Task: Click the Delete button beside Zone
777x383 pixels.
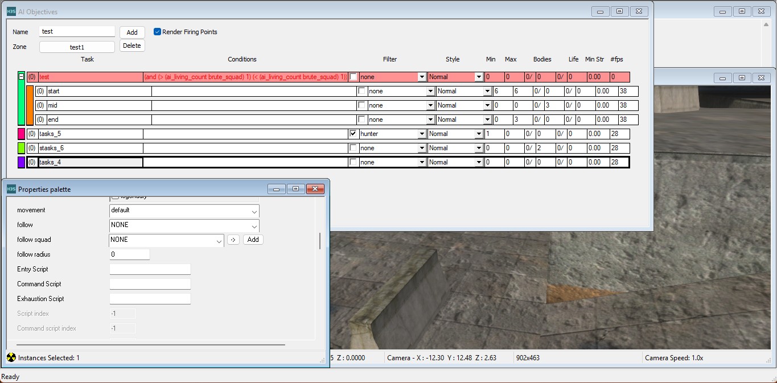Action: click(x=132, y=46)
